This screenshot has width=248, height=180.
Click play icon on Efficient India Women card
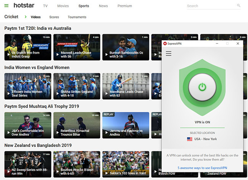click(x=8, y=94)
